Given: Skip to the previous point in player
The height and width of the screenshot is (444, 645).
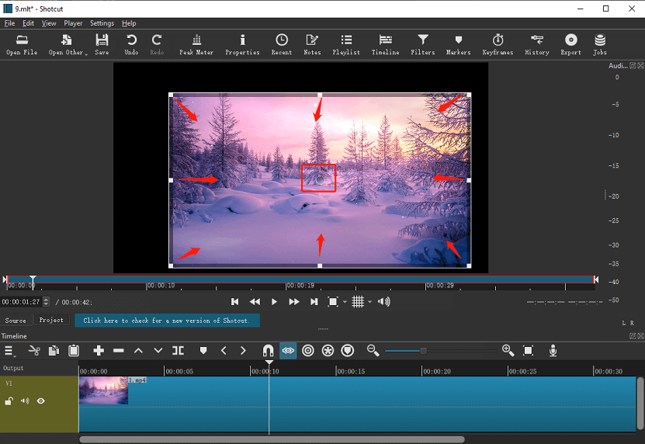Looking at the screenshot, I should coord(234,302).
